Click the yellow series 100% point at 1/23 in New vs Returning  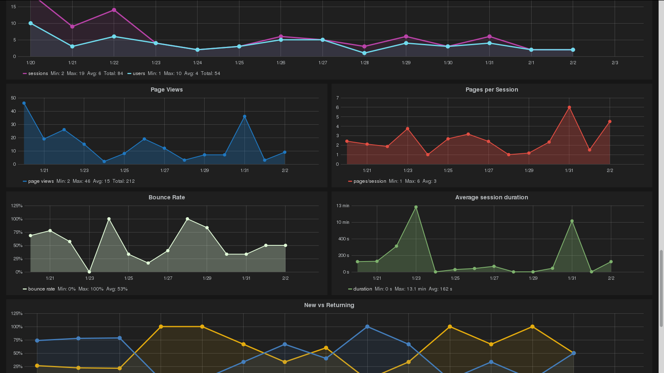coord(161,327)
